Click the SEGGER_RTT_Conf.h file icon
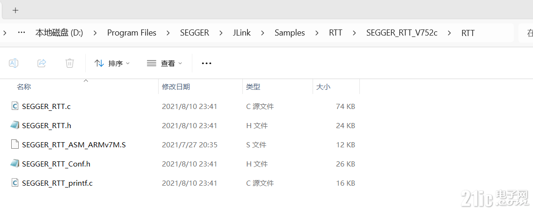Screen dimensions: 533x210 15,164
